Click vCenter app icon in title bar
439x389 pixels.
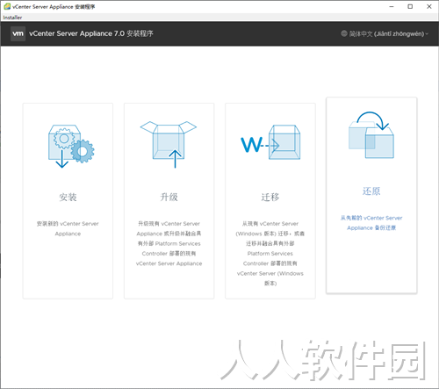tap(7, 6)
